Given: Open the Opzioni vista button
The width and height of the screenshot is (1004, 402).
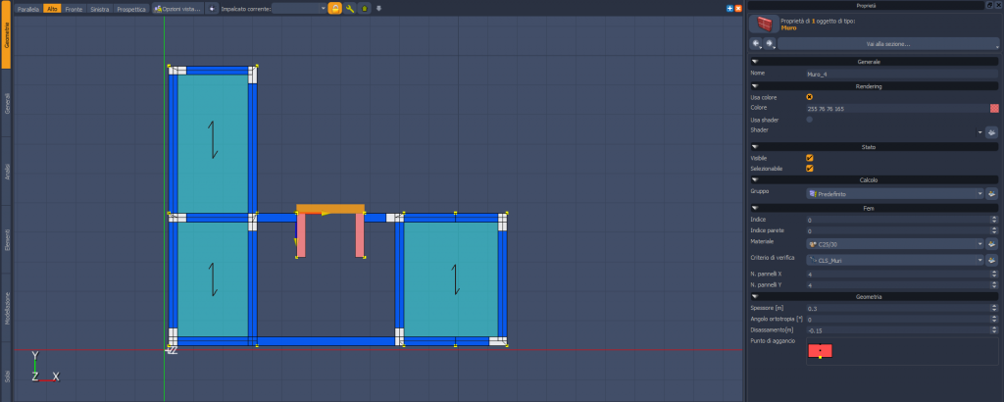Looking at the screenshot, I should pos(176,8).
